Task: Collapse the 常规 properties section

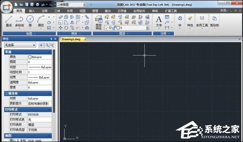Action: click(49, 52)
